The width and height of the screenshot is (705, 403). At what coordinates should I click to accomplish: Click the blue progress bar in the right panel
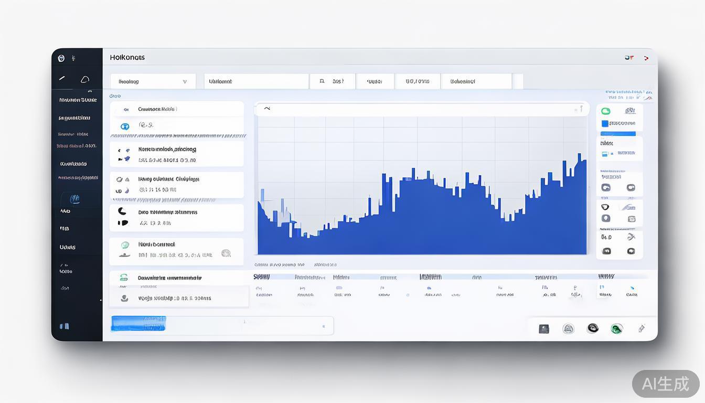(618, 134)
